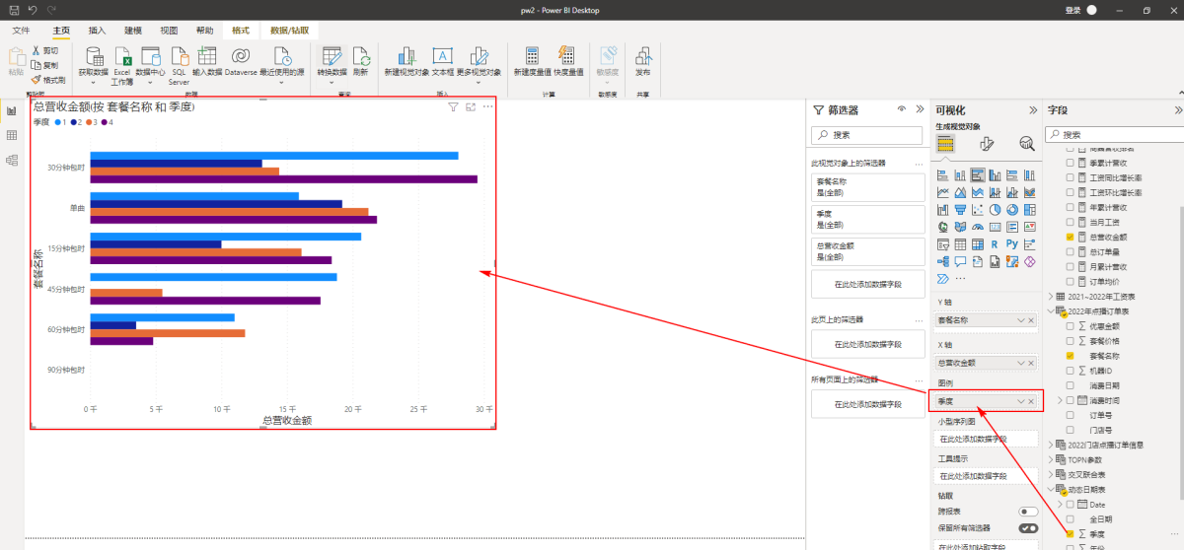The image size is (1184, 550).
Task: Switch to Data view in left sidebar
Action: 12,134
